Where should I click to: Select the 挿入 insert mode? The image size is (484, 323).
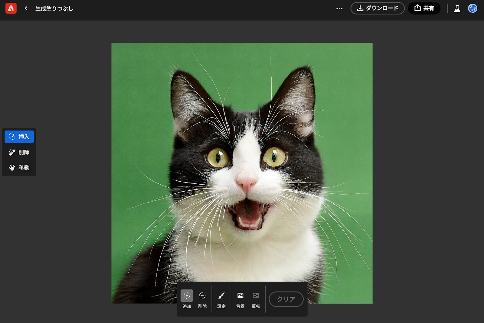click(x=19, y=137)
